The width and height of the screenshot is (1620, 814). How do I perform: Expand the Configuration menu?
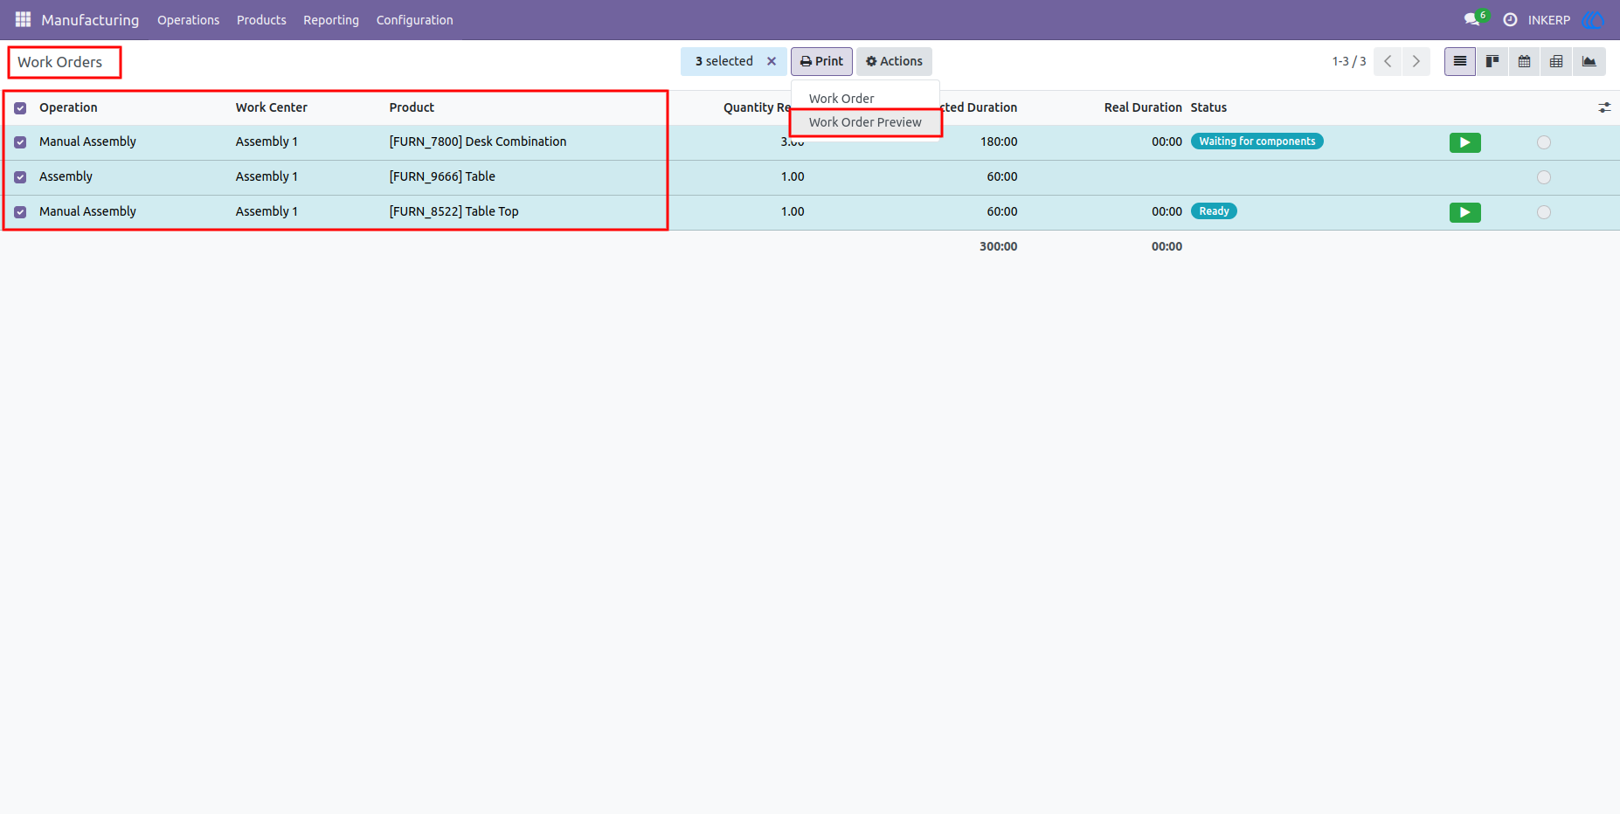(x=414, y=20)
